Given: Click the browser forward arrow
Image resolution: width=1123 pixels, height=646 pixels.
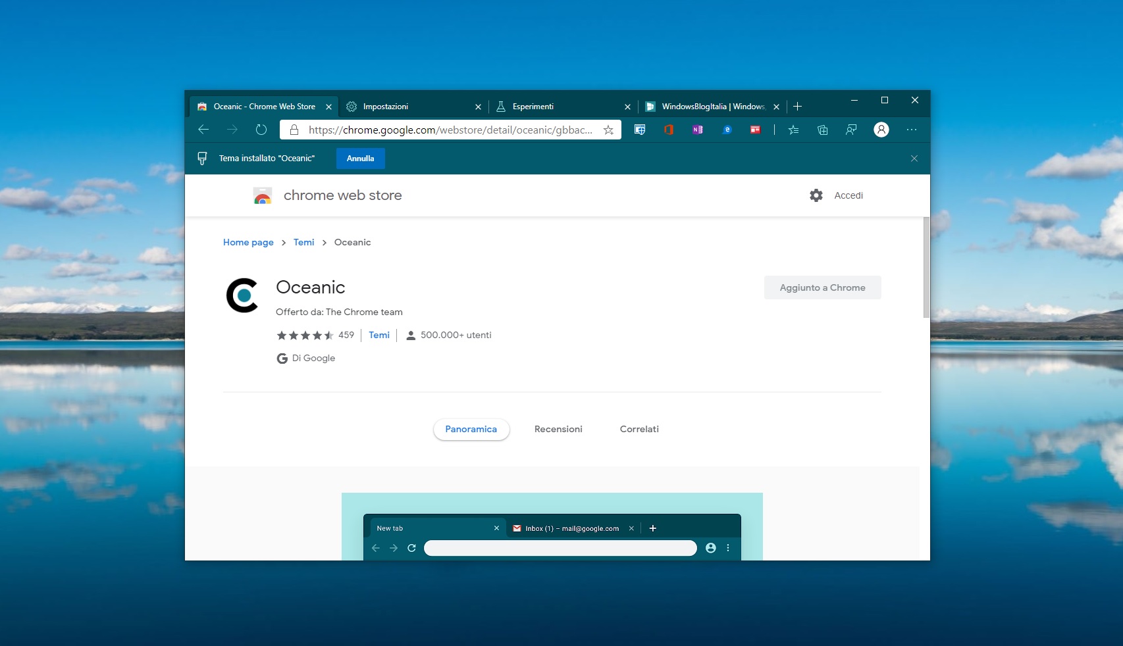Looking at the screenshot, I should click(x=232, y=130).
